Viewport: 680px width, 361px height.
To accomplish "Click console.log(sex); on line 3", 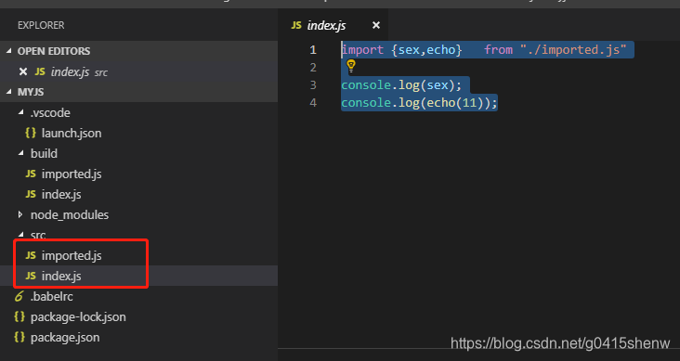I will (x=401, y=85).
